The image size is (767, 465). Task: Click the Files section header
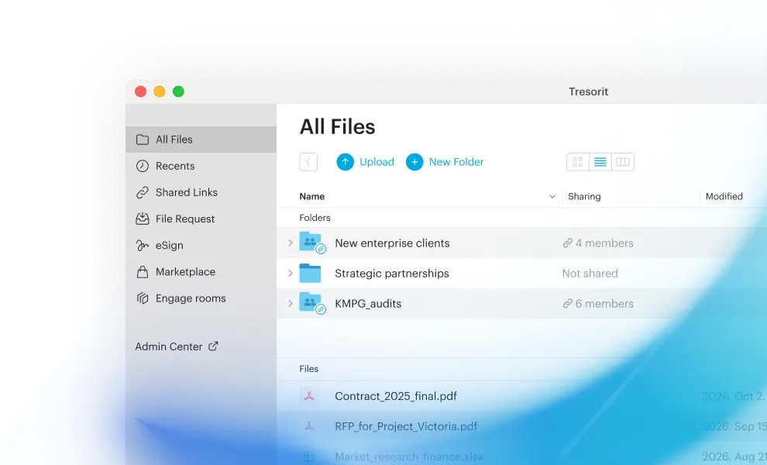(x=308, y=369)
